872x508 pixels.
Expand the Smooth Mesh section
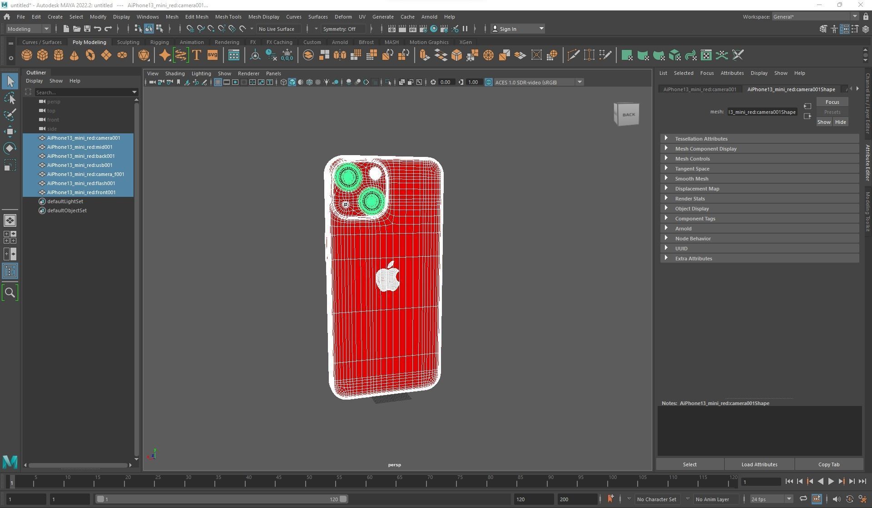(759, 179)
